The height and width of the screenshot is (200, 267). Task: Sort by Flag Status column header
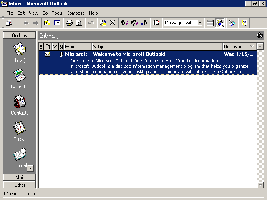55,47
